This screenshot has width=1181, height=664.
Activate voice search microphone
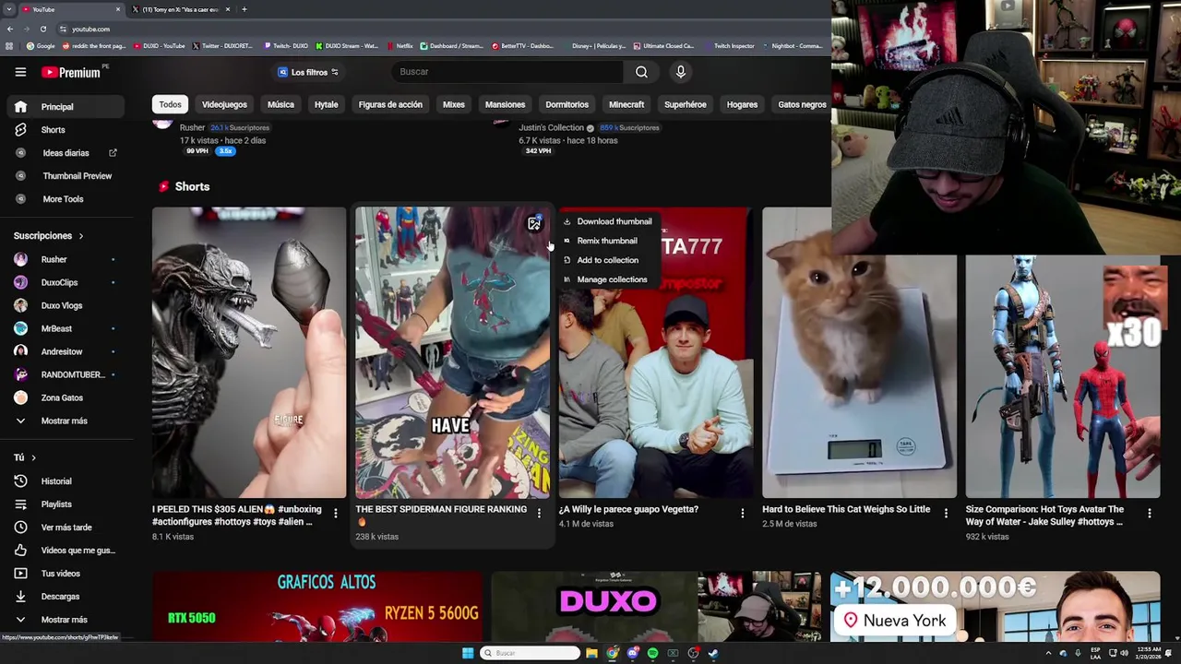click(x=681, y=72)
